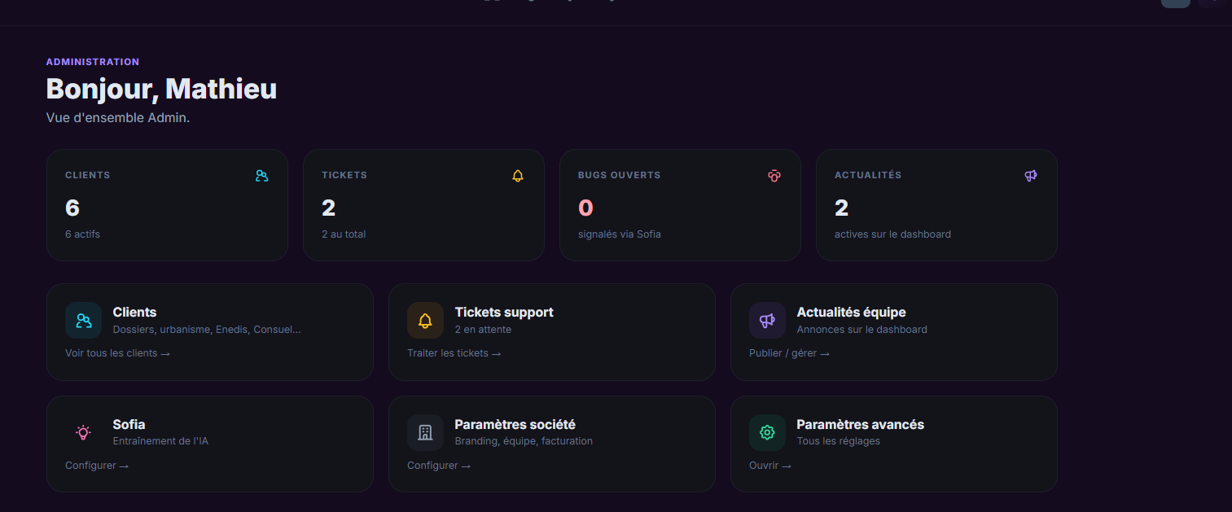Image resolution: width=1232 pixels, height=512 pixels.
Task: Click the teal Clients shortcut icon
Action: (x=83, y=321)
